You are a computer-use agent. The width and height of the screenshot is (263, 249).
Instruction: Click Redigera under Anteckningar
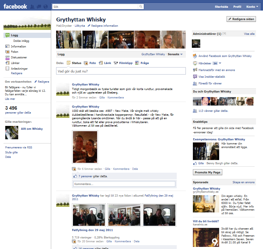(x=16, y=73)
